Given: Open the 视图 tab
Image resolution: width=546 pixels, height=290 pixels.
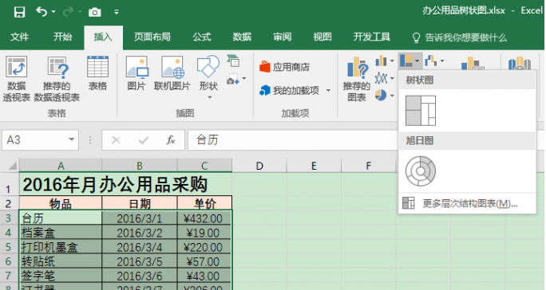Looking at the screenshot, I should tap(322, 37).
